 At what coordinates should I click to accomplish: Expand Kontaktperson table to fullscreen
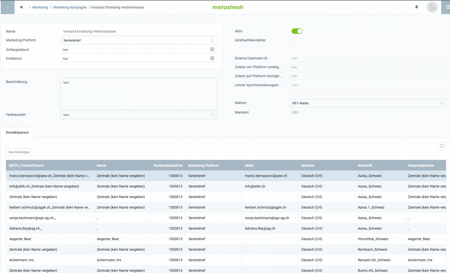pyautogui.click(x=442, y=146)
